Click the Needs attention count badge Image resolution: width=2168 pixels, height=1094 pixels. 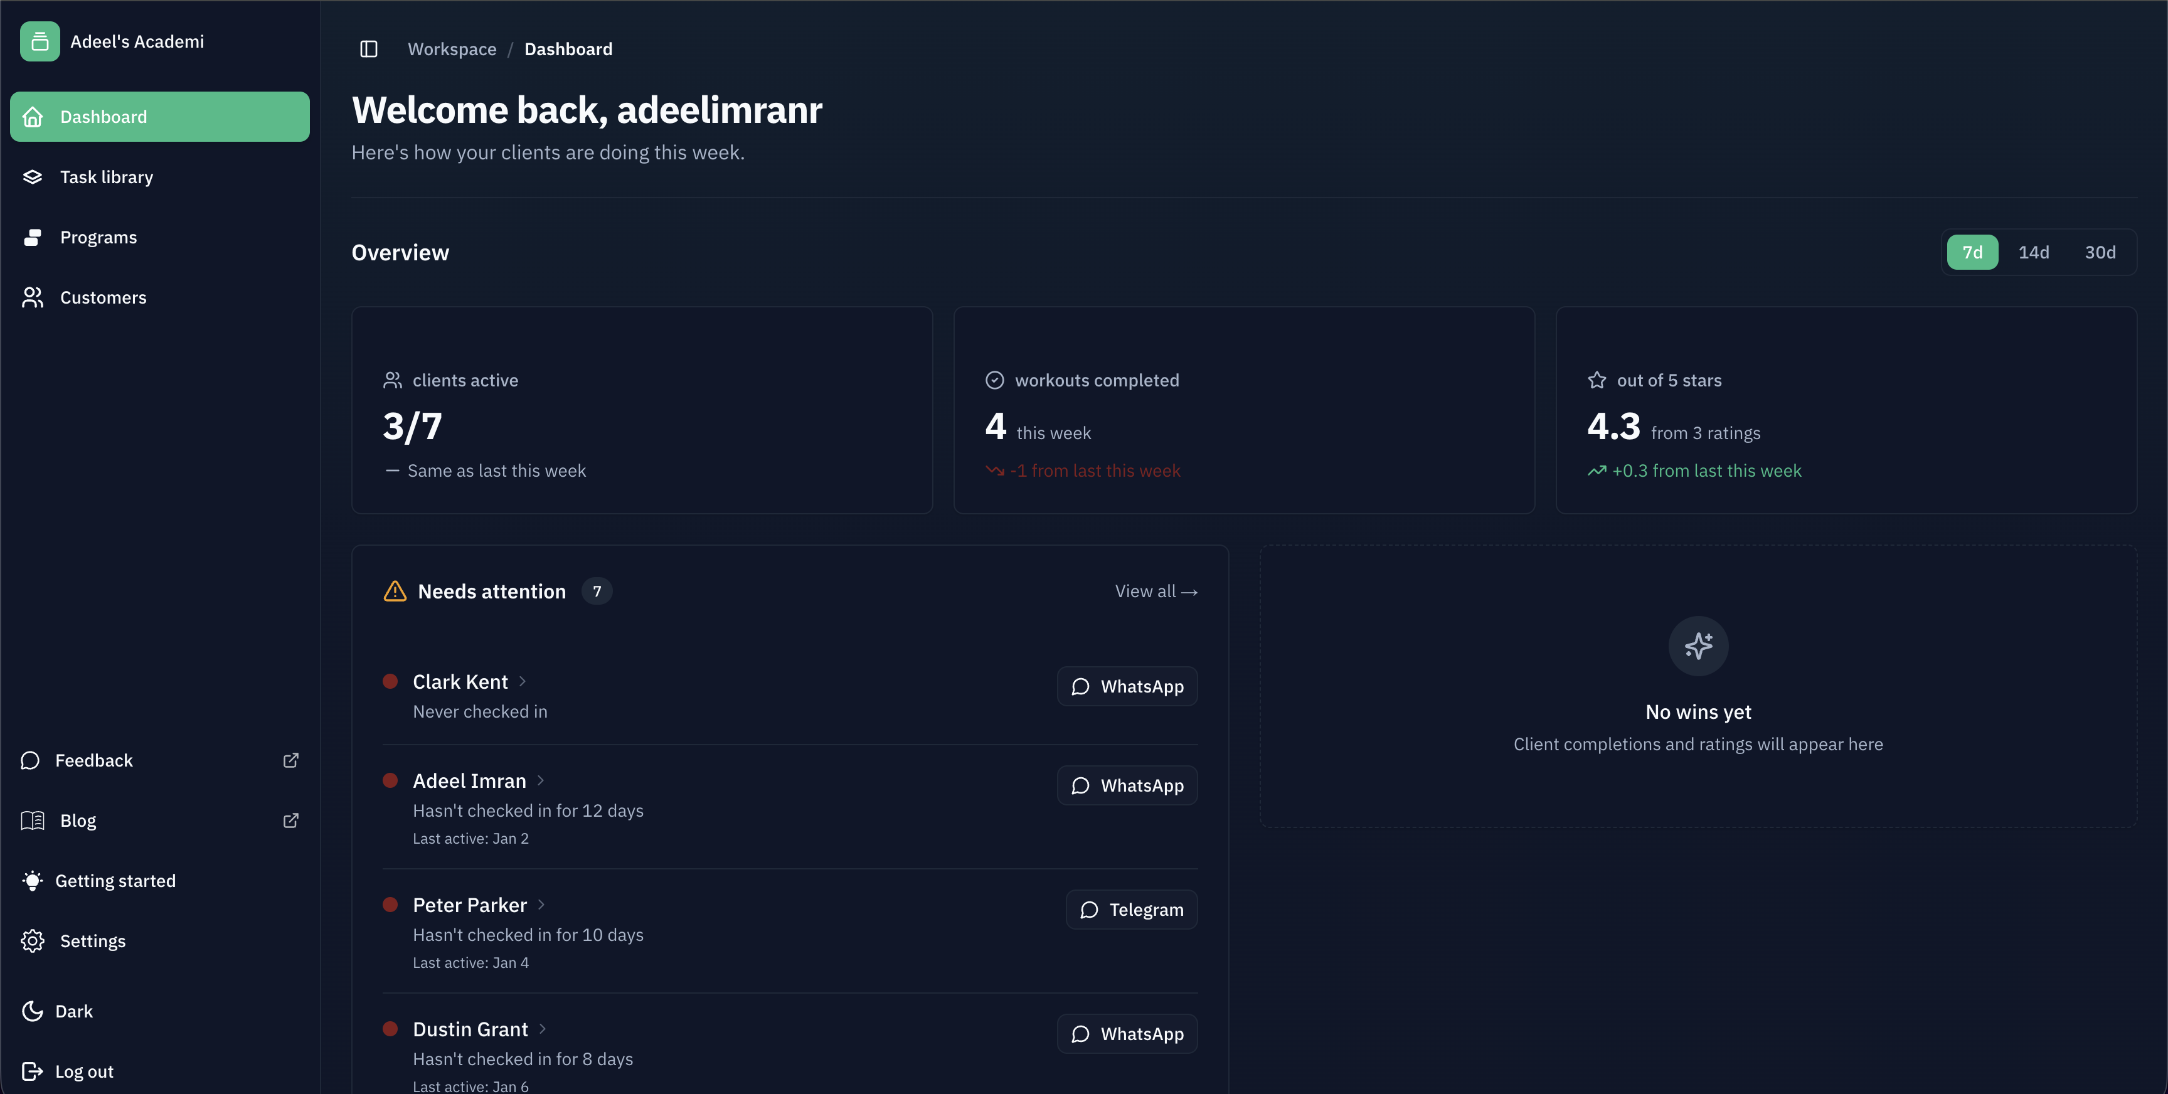(597, 592)
